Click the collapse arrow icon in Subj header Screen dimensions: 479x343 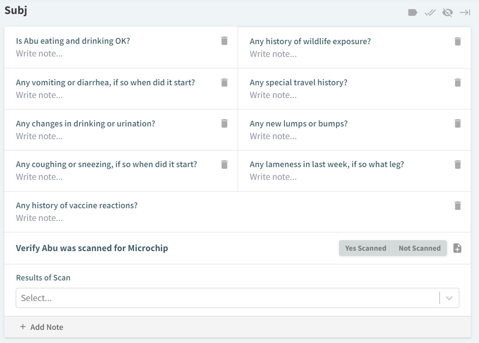point(465,13)
